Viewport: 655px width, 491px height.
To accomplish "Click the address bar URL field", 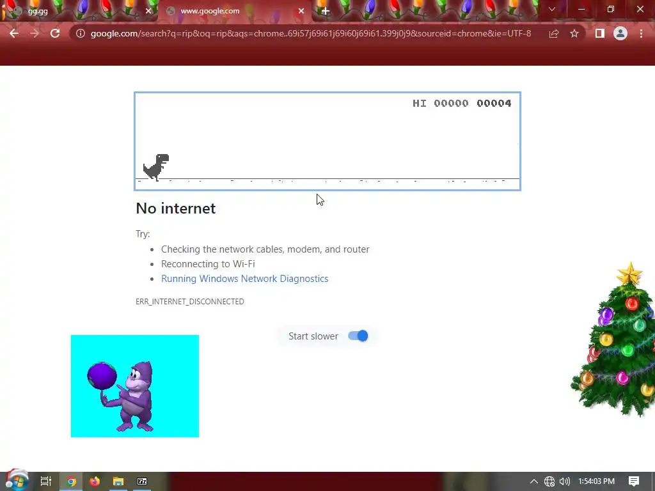I will [x=311, y=33].
